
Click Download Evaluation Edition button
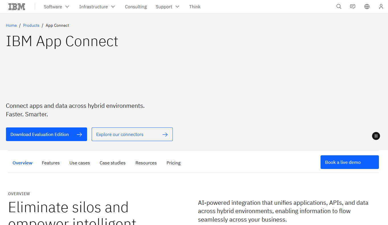point(46,134)
